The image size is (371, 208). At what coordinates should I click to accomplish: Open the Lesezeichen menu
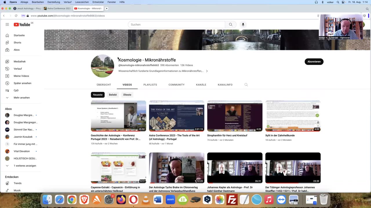point(82,2)
